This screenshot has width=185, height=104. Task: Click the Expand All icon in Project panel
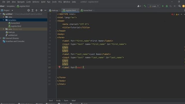pos(32,10)
